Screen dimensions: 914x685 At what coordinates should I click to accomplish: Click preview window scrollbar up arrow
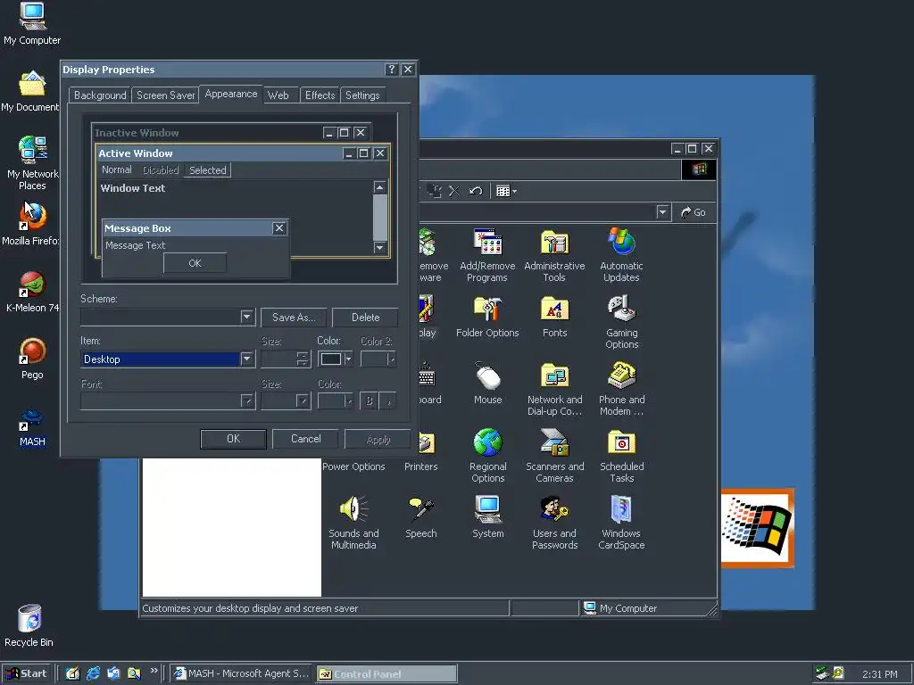click(x=379, y=187)
